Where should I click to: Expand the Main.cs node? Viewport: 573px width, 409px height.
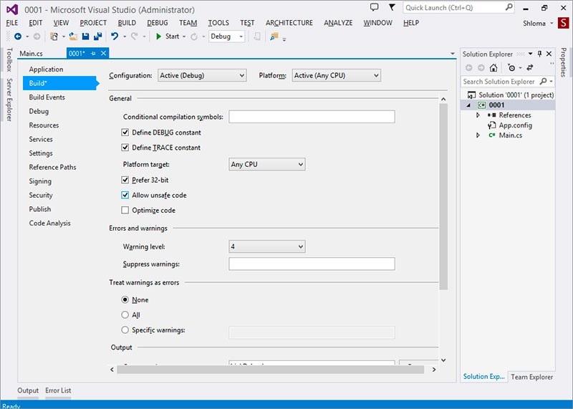point(478,135)
